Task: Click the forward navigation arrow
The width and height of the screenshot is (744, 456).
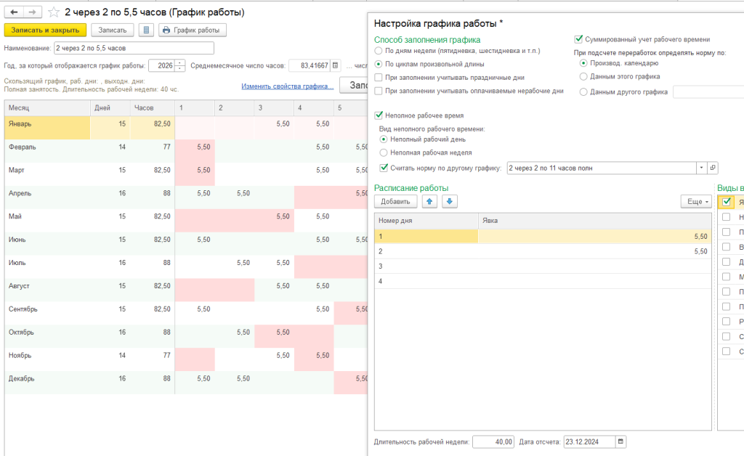Action: [x=32, y=13]
